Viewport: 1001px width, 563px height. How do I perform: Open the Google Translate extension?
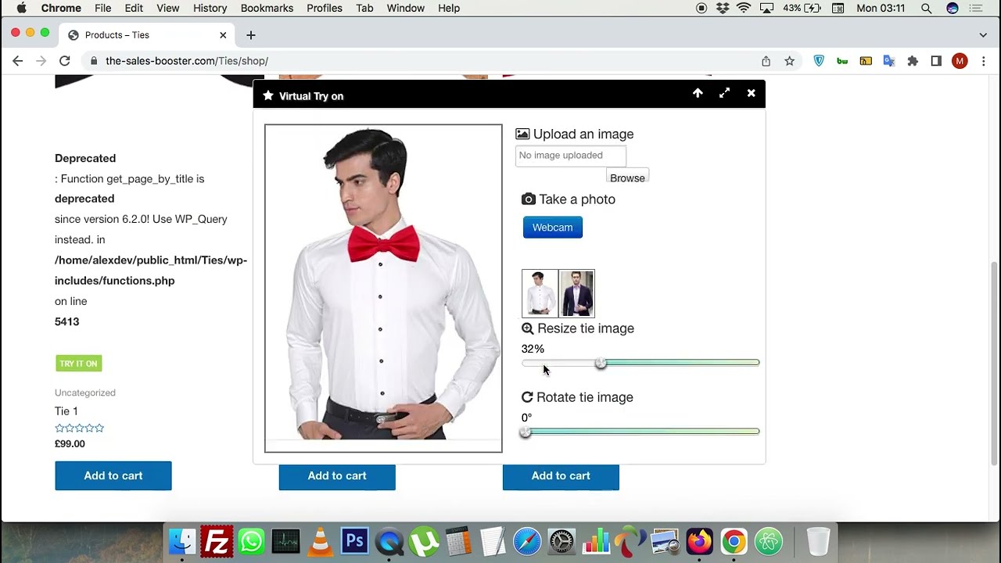click(x=889, y=61)
